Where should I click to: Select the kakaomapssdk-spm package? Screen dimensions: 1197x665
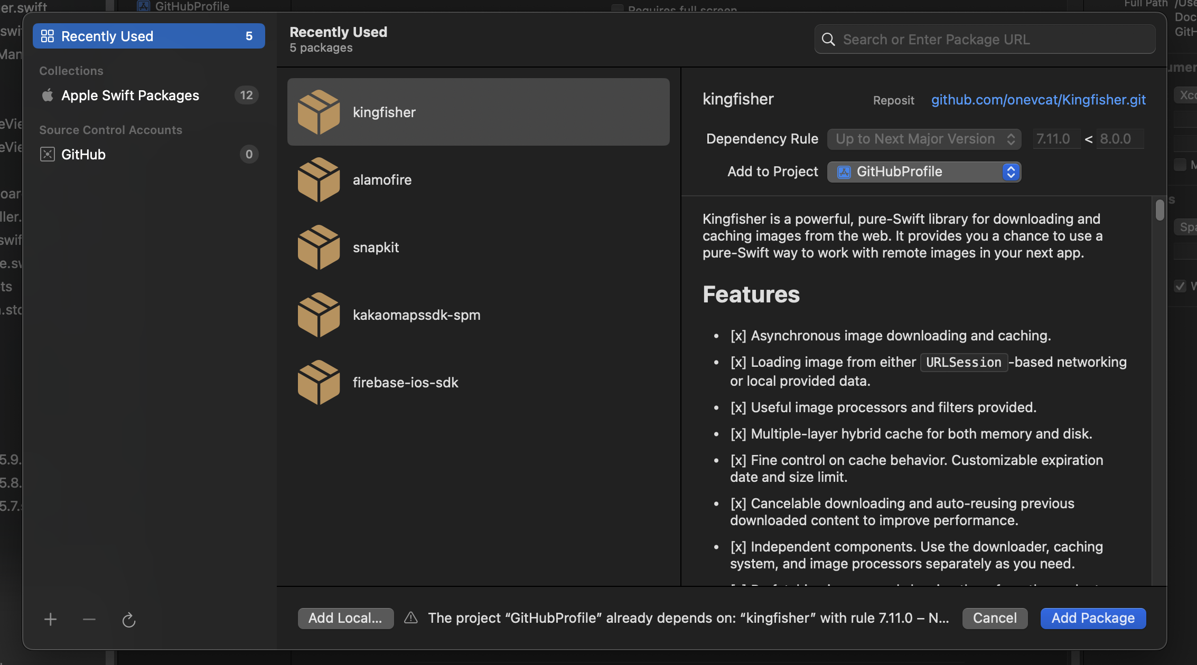tap(479, 315)
